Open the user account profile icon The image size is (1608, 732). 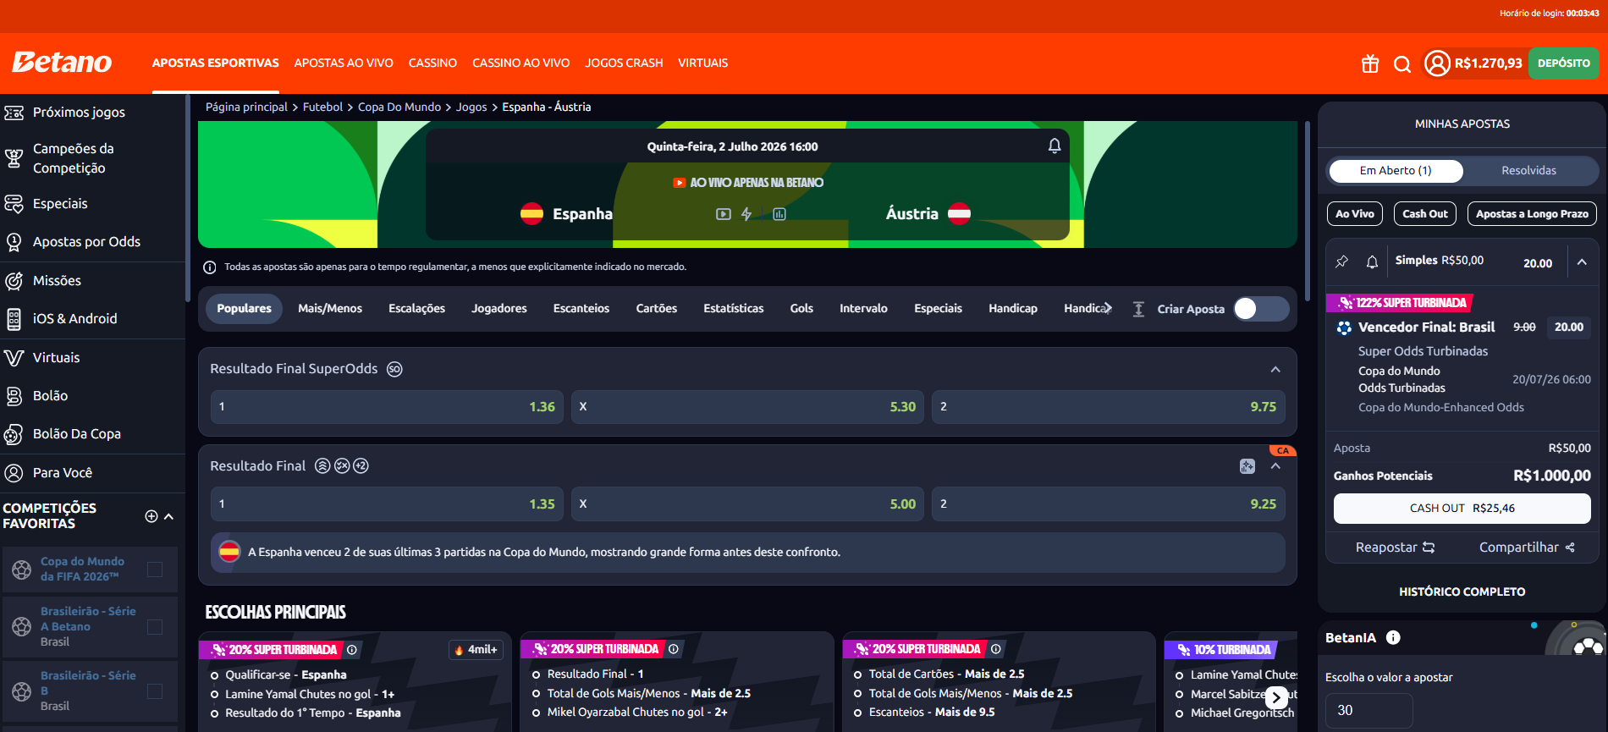tap(1437, 63)
